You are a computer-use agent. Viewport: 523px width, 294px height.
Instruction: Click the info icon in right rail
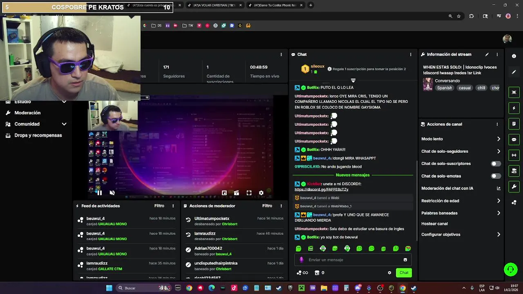tap(514, 56)
